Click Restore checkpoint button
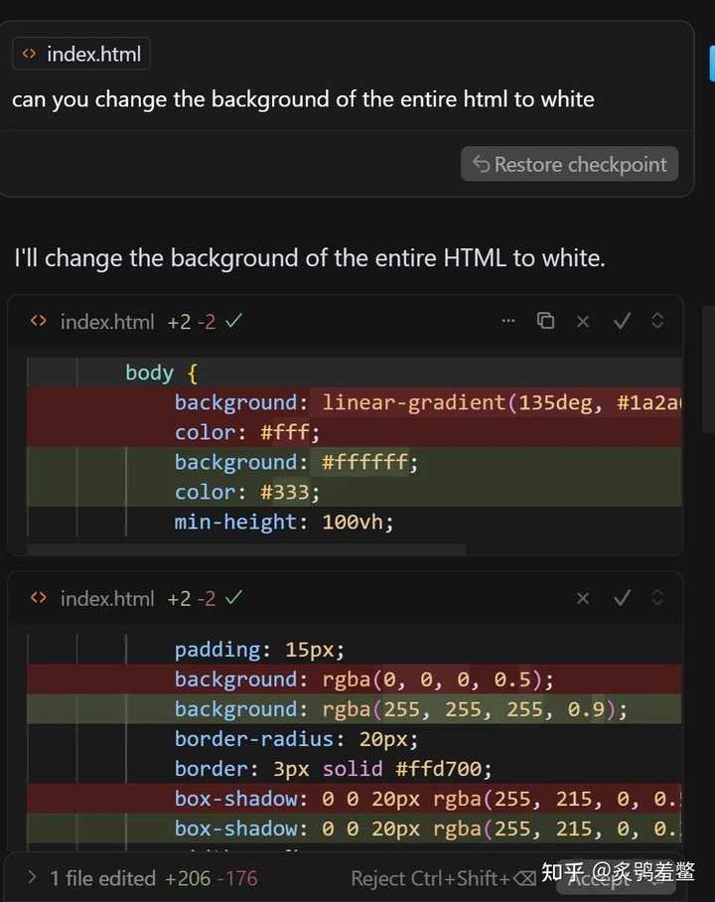 (x=569, y=164)
